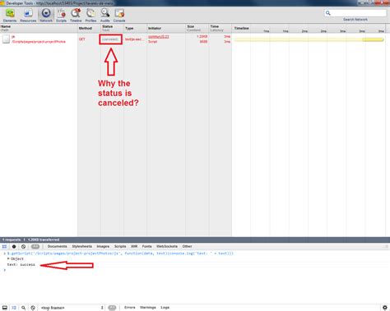Select the Network panel icon
The height and width of the screenshot is (311, 390).
click(x=46, y=16)
